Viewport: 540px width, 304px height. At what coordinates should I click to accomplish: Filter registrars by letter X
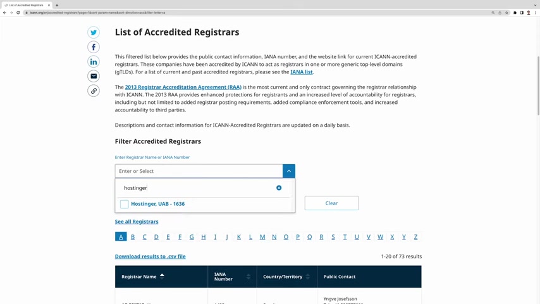pos(392,237)
